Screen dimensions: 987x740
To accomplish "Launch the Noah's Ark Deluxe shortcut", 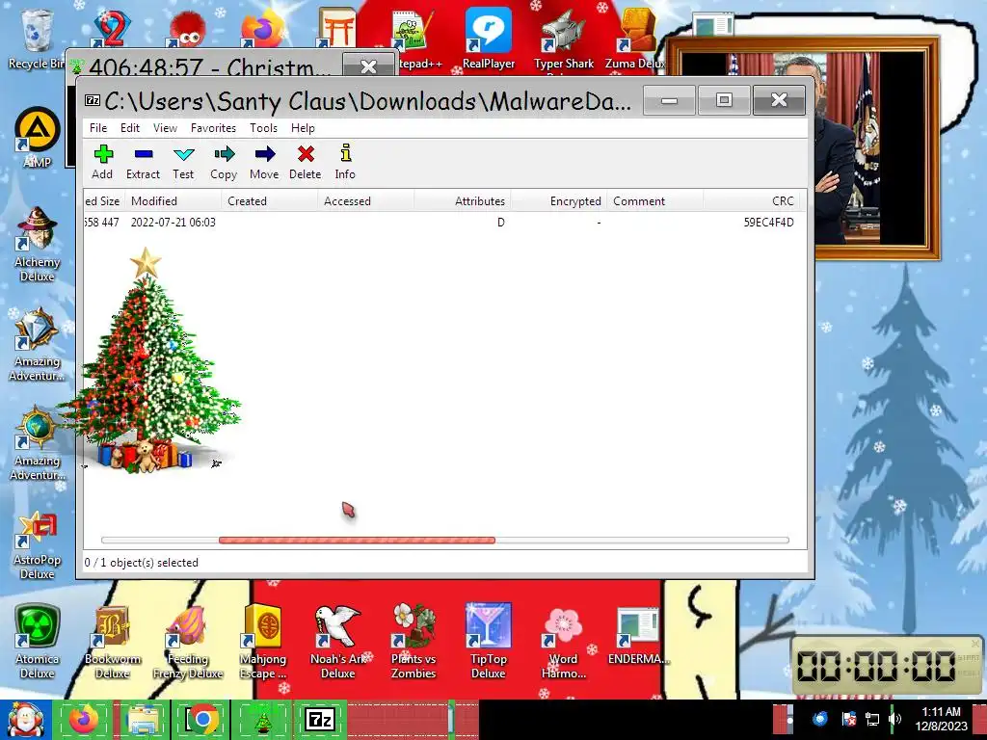I will tap(338, 642).
